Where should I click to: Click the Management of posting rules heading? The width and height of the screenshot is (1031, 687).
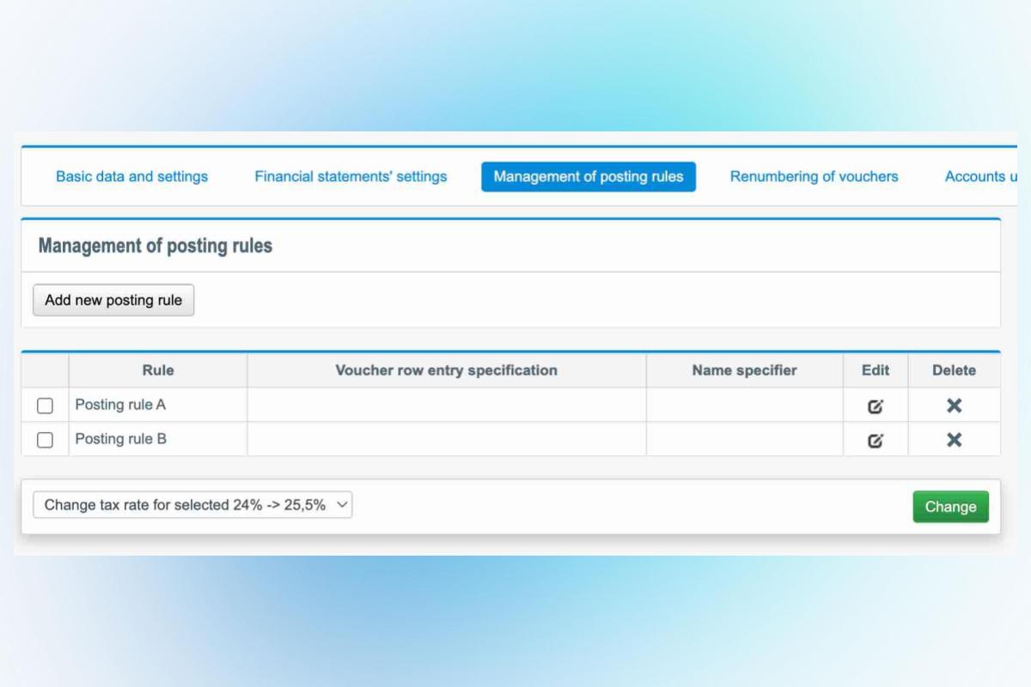156,246
